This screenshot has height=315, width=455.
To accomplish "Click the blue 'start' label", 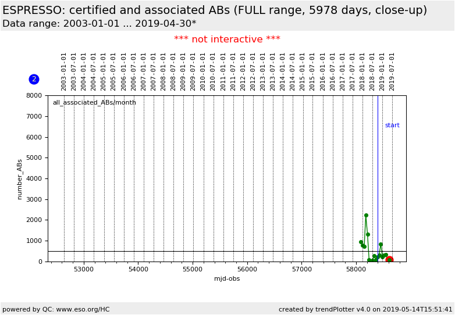I will click(x=392, y=126).
